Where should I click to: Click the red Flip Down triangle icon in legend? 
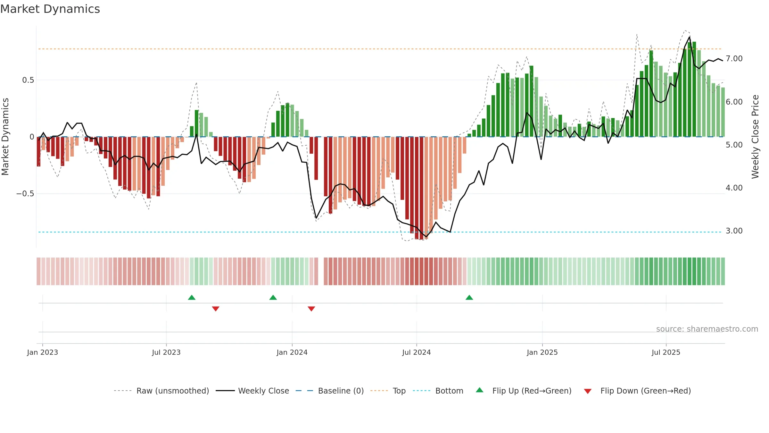tap(588, 391)
